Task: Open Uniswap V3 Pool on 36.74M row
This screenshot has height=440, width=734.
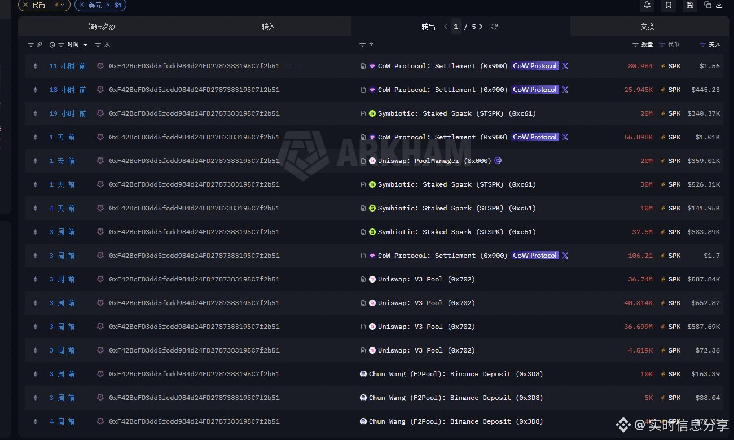Action: pyautogui.click(x=427, y=279)
